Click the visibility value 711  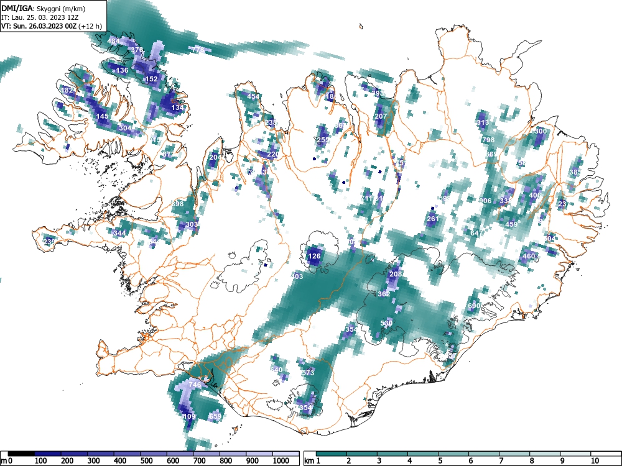pos(366,198)
